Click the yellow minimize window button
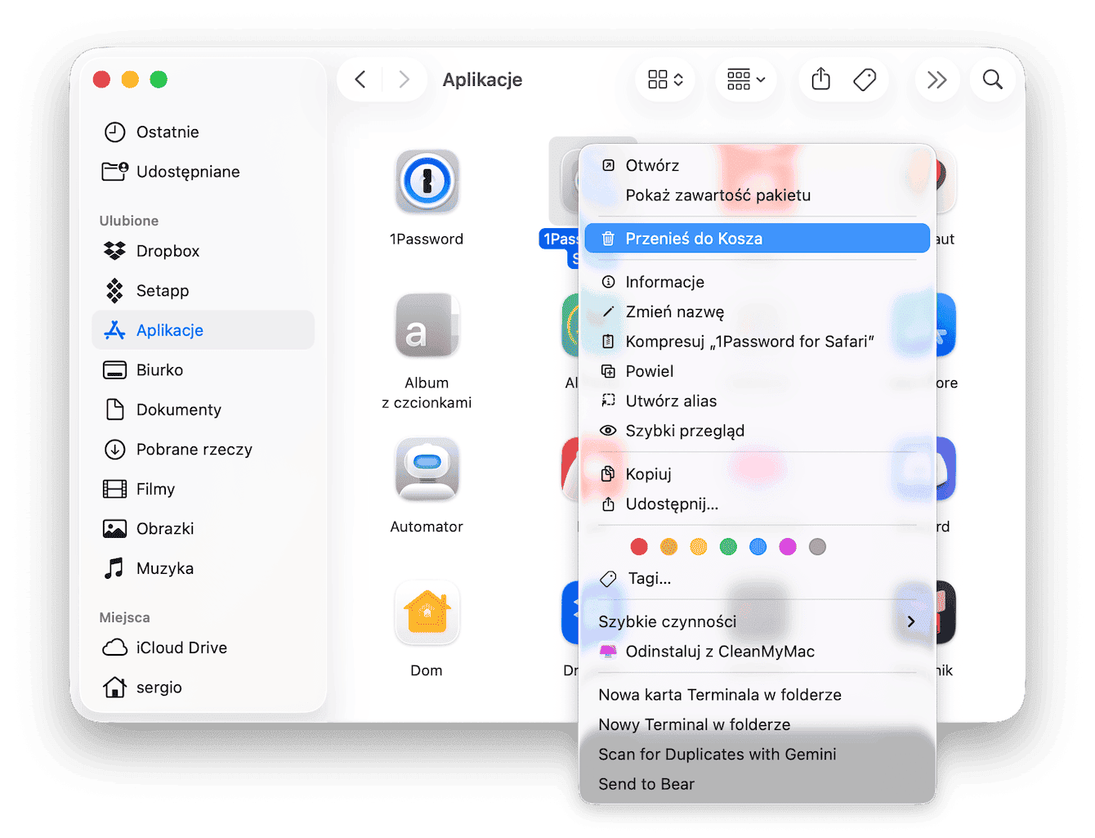 (x=130, y=79)
